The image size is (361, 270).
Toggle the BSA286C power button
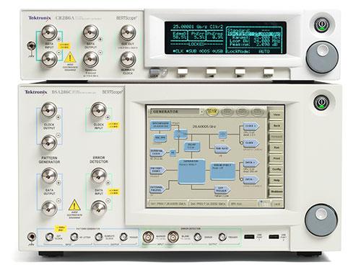pos(322,102)
